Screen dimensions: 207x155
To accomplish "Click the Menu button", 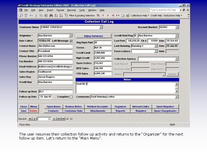I will [x=34, y=106].
